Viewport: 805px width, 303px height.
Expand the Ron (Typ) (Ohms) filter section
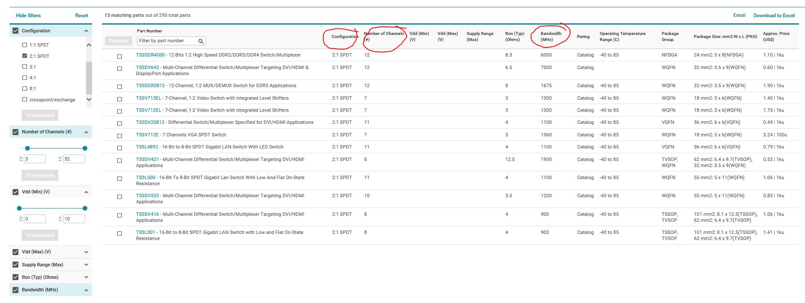click(86, 277)
